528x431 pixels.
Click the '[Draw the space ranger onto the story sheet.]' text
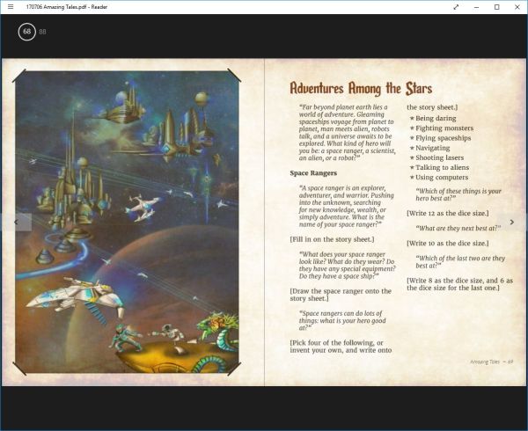click(x=341, y=295)
